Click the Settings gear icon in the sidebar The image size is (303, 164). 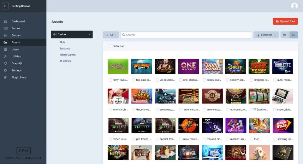point(5,70)
